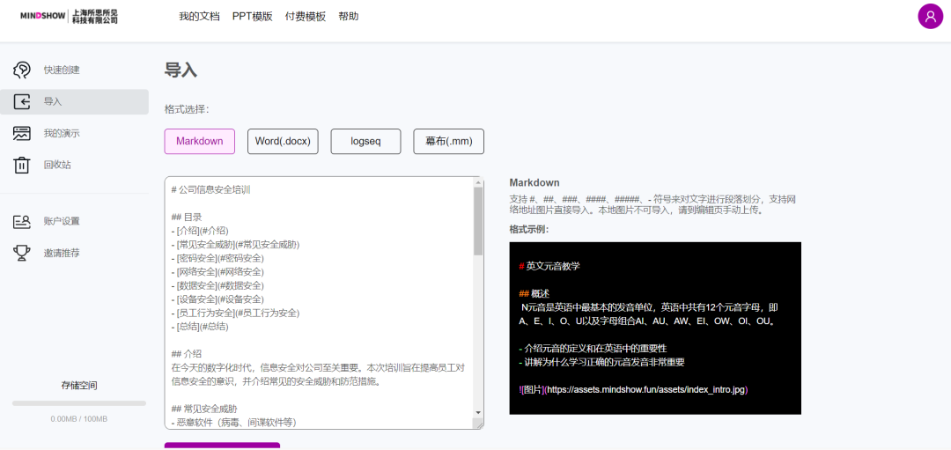This screenshot has width=951, height=450.
Task: Click the Import arrow icon in sidebar
Action: click(22, 102)
